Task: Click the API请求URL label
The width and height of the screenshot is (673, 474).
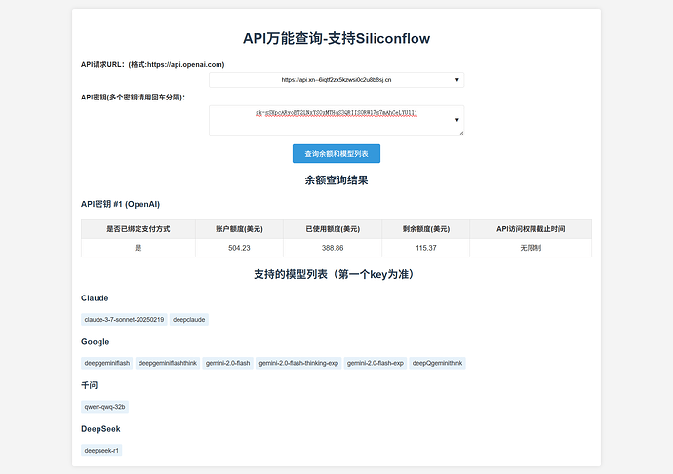Action: [153, 64]
